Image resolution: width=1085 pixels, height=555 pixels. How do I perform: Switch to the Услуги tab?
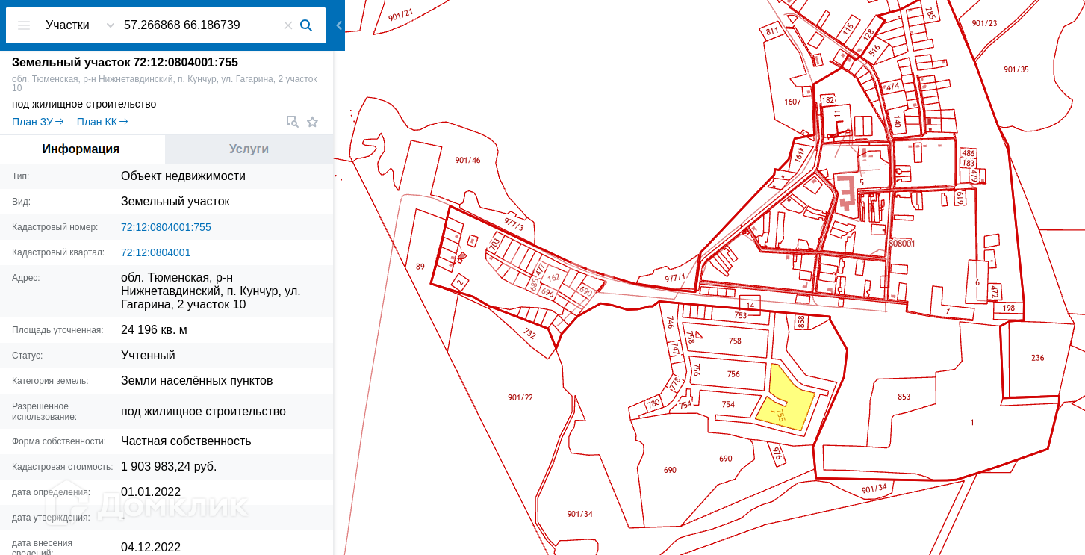click(x=249, y=149)
